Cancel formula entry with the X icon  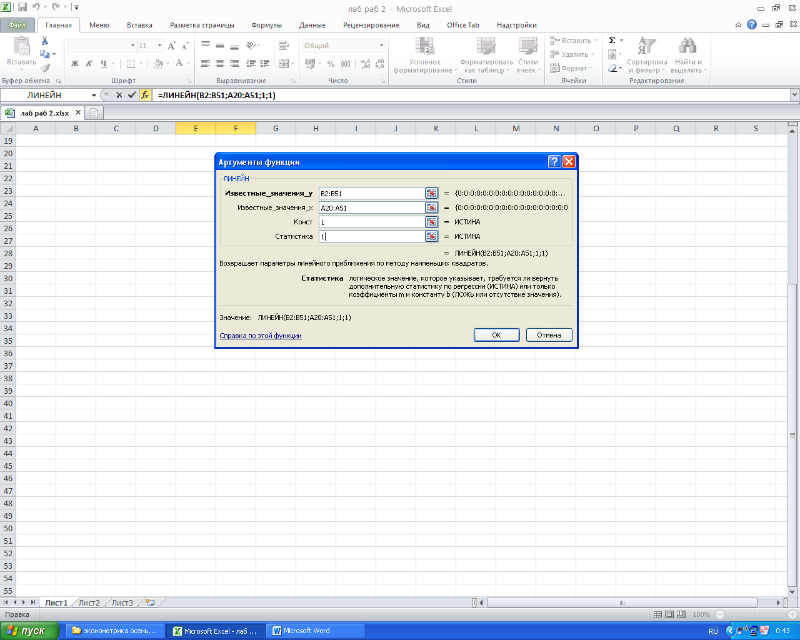pyautogui.click(x=119, y=95)
